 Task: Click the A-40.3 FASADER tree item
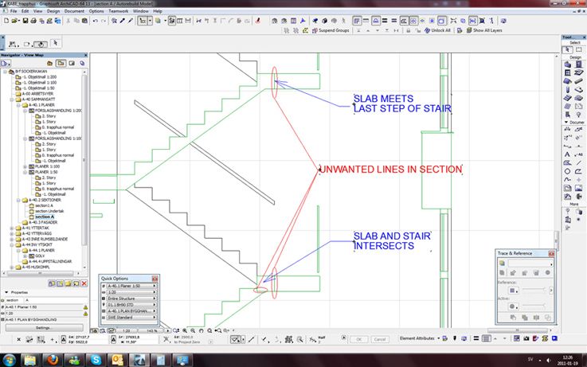(40, 222)
